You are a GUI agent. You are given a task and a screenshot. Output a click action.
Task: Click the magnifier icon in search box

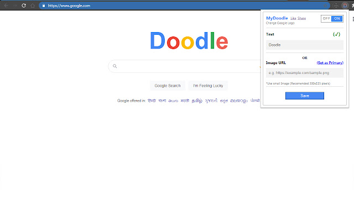tap(115, 66)
